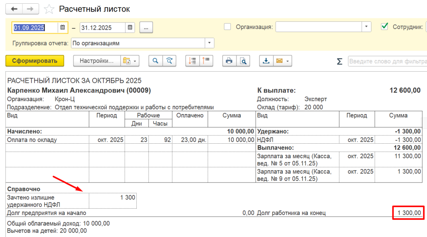The width and height of the screenshot is (427, 237).
Task: Click the Долг работника на конец value 1 300,00
Action: click(x=409, y=213)
